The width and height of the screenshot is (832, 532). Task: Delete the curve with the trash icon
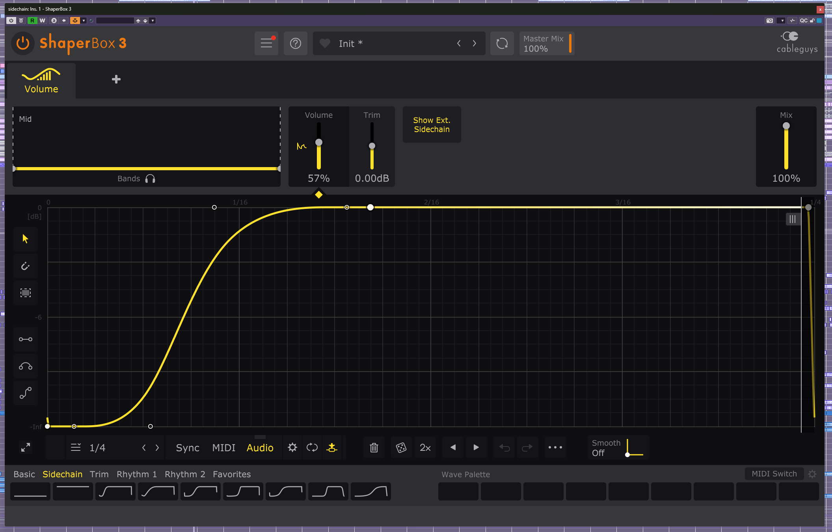pyautogui.click(x=374, y=447)
